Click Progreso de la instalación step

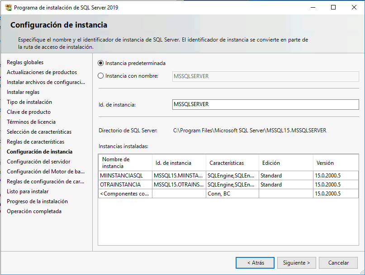click(x=37, y=201)
